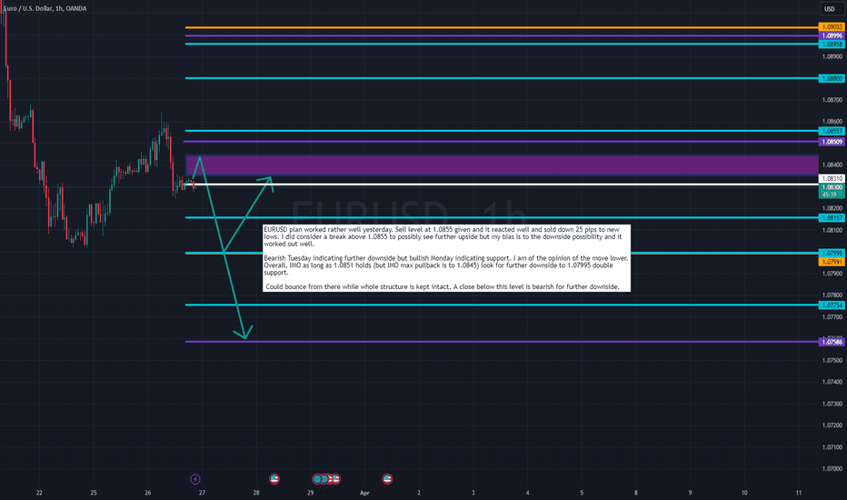Select the cyan 1.08800 price label
The width and height of the screenshot is (847, 500).
click(832, 78)
